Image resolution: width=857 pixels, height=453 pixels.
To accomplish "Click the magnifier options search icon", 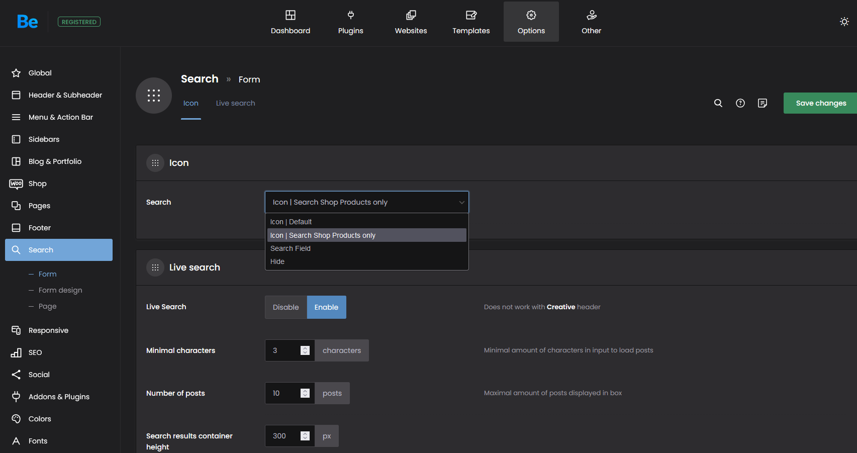I will [718, 103].
